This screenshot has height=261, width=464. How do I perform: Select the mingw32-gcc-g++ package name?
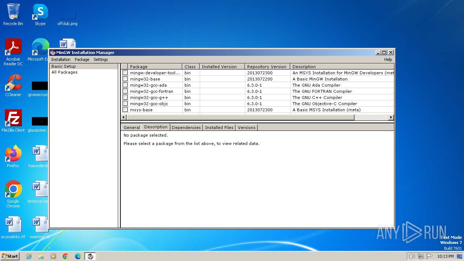click(x=149, y=98)
